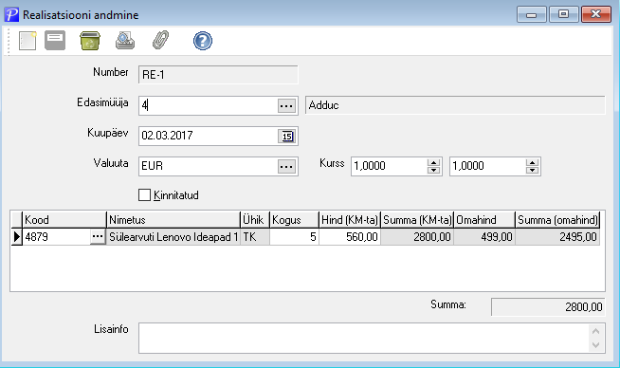Open print preview toolbar icon
This screenshot has width=620, height=368.
(x=125, y=41)
